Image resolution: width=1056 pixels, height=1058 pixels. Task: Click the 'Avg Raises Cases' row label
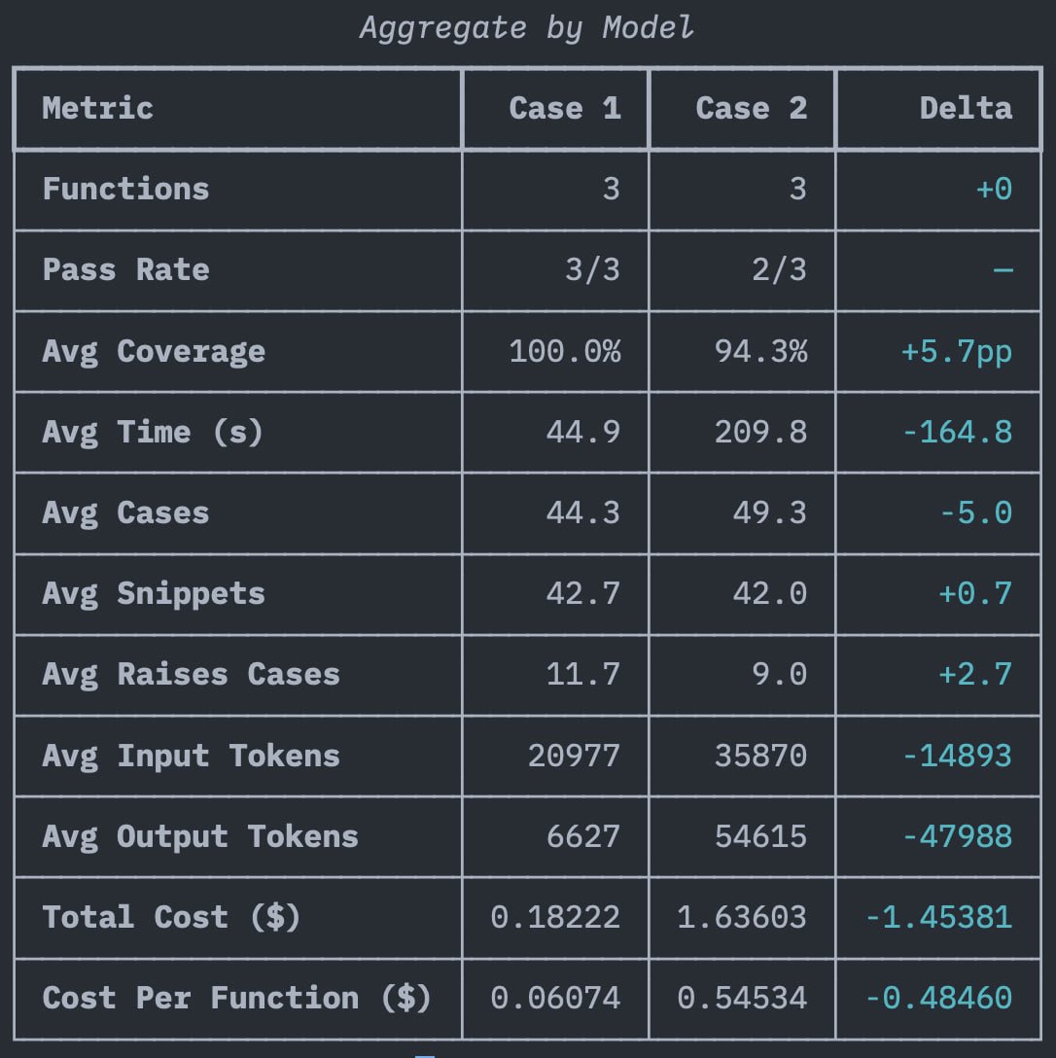point(191,675)
